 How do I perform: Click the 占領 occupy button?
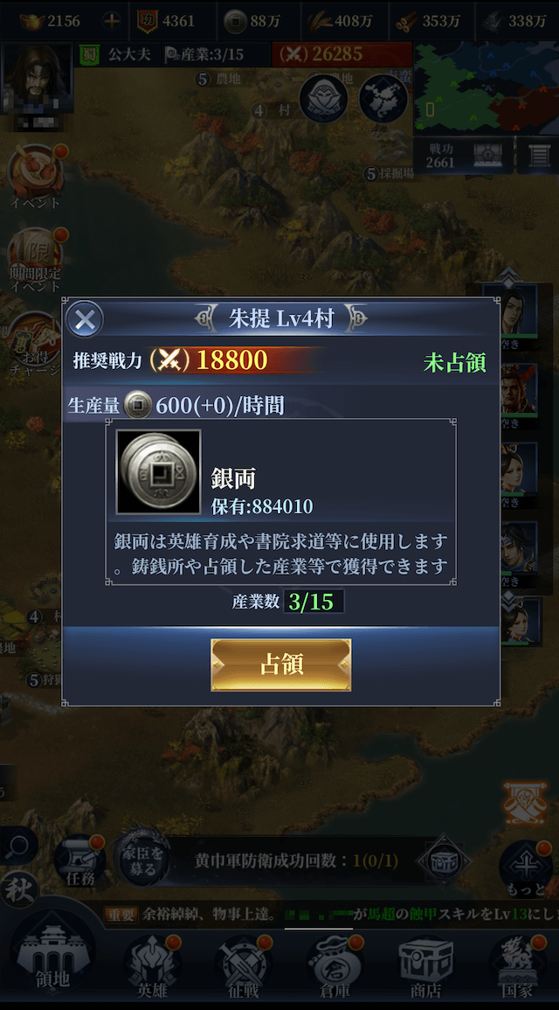[x=281, y=665]
